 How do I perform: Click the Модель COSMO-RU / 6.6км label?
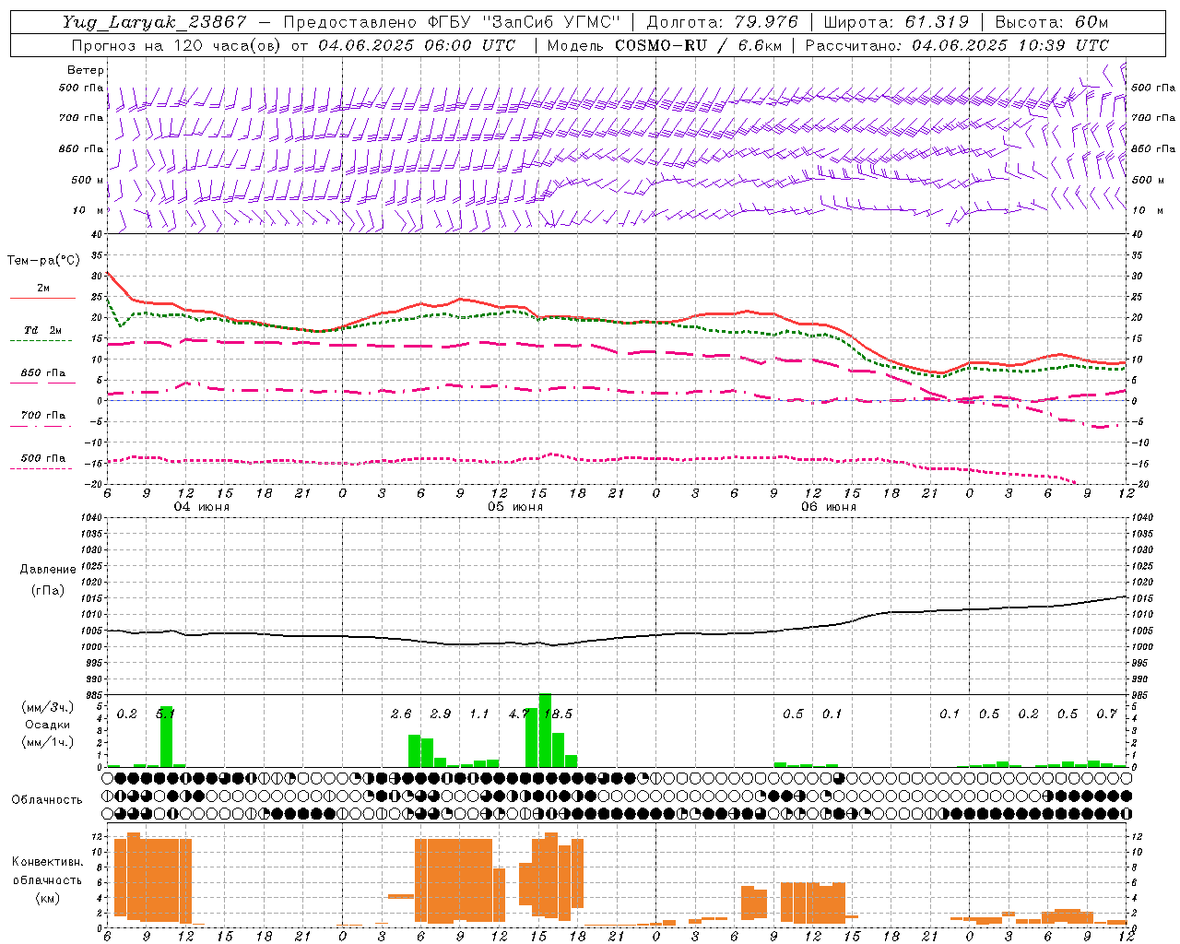(664, 45)
